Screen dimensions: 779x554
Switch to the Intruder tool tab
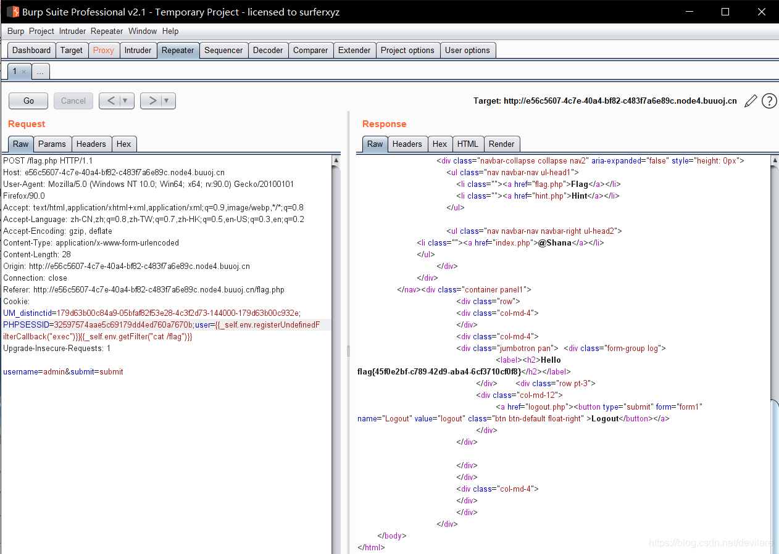[x=138, y=51]
